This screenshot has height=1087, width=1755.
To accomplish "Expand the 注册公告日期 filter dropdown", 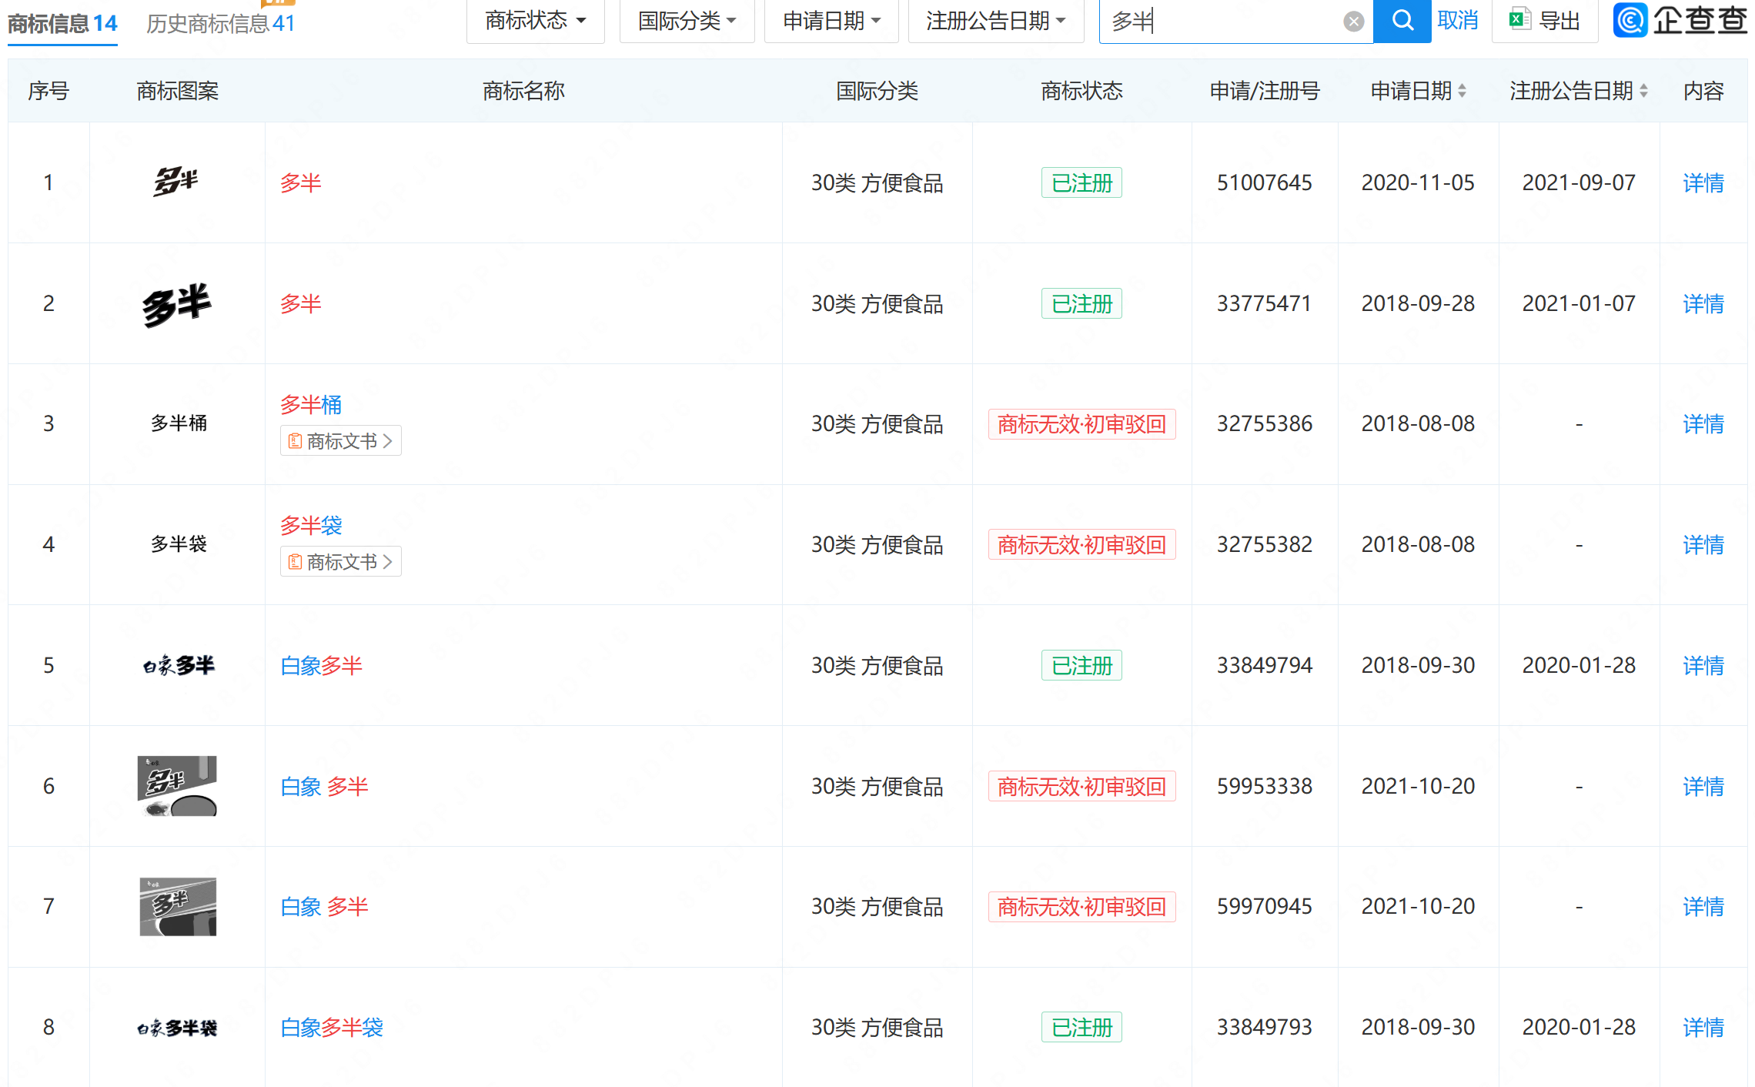I will (x=996, y=21).
